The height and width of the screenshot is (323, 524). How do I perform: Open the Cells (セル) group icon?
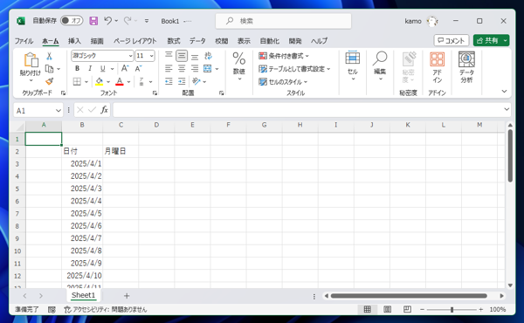coord(352,58)
